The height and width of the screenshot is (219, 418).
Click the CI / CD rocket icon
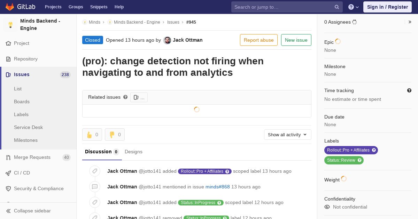point(8,173)
